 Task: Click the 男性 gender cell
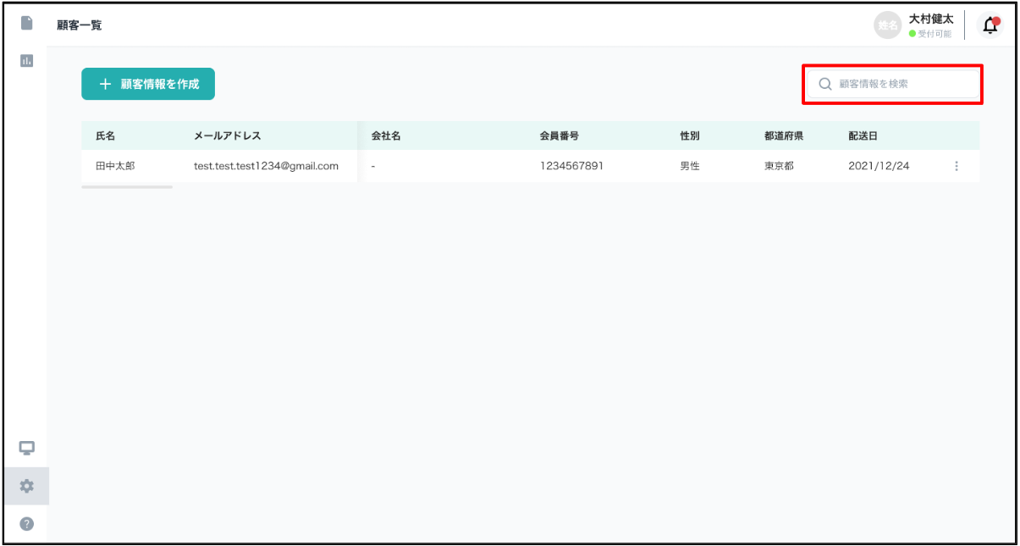point(690,166)
